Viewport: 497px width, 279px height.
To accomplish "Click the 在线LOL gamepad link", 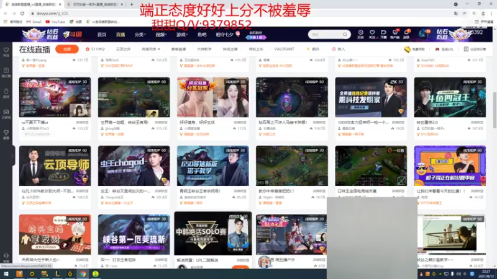I will click(x=444, y=50).
